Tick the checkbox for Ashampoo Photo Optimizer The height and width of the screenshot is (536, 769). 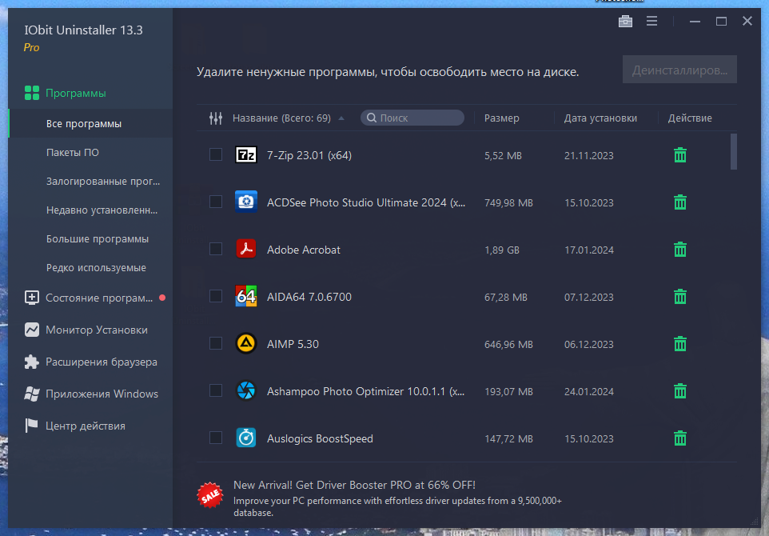pyautogui.click(x=216, y=390)
